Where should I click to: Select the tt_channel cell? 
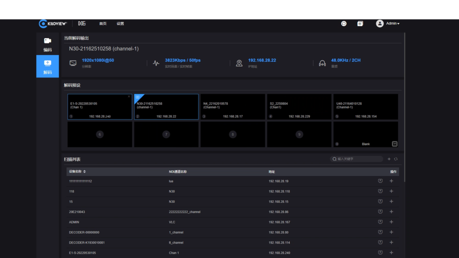click(x=176, y=242)
